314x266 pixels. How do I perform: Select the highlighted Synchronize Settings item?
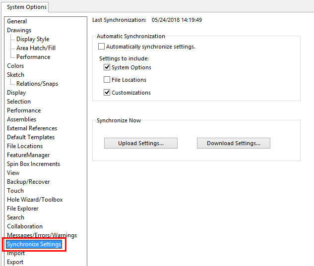(34, 244)
